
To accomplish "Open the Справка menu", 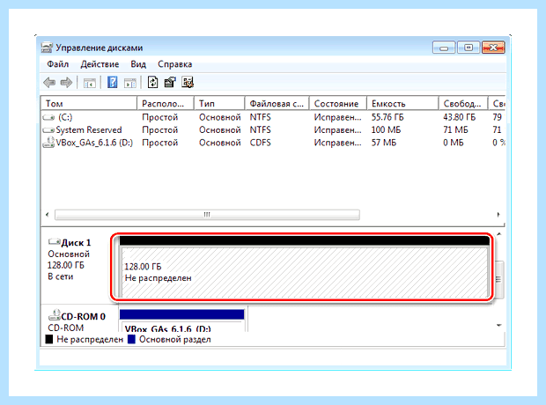I will pos(174,64).
